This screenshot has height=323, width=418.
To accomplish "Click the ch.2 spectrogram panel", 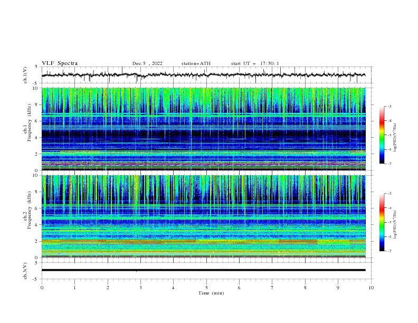I will [x=204, y=216].
